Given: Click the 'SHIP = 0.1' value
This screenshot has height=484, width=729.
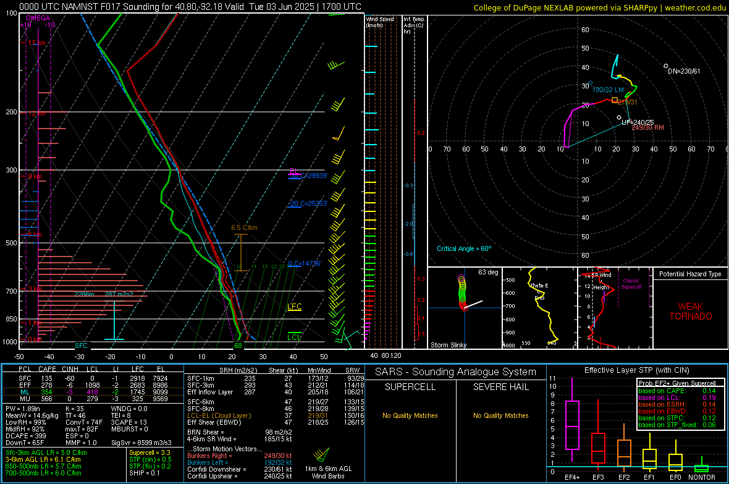Looking at the screenshot, I should pyautogui.click(x=145, y=473).
